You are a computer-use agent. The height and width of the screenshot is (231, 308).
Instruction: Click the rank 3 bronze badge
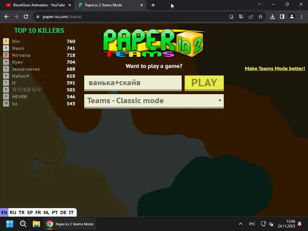pos(6,55)
